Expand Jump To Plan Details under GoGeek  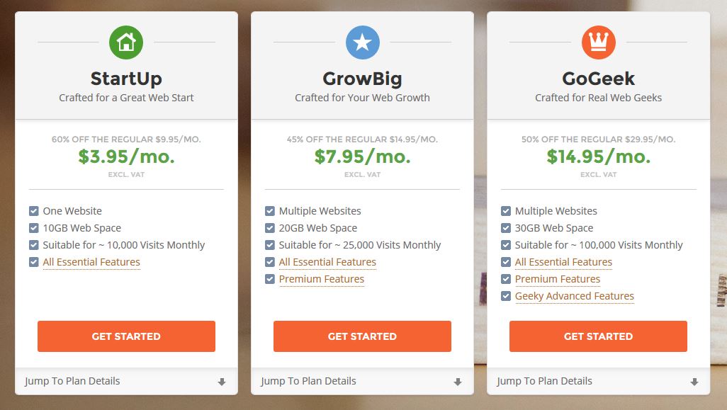coord(598,381)
